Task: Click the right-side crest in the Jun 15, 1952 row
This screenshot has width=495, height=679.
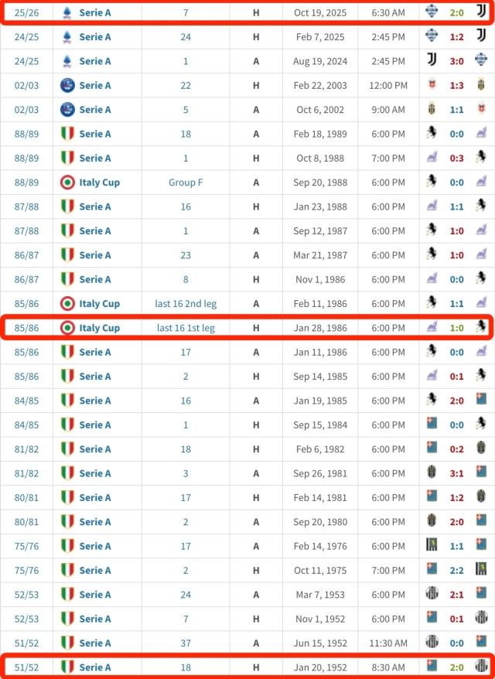Action: click(x=480, y=643)
